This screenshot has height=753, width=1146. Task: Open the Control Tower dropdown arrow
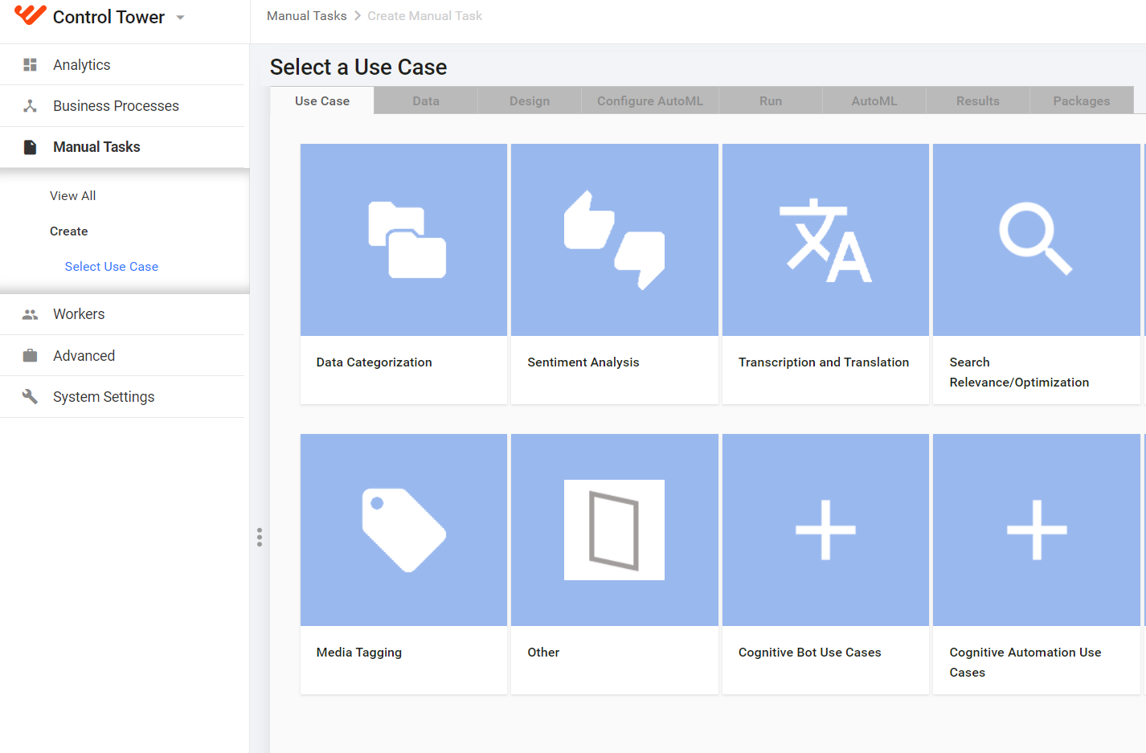180,18
